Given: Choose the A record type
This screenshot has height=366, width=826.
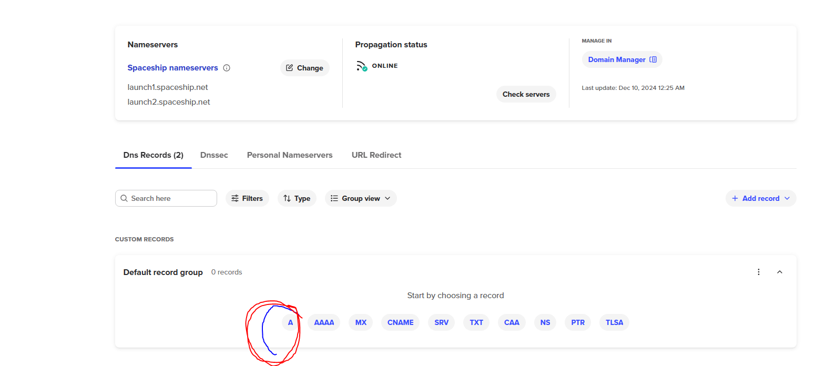Looking at the screenshot, I should (290, 322).
